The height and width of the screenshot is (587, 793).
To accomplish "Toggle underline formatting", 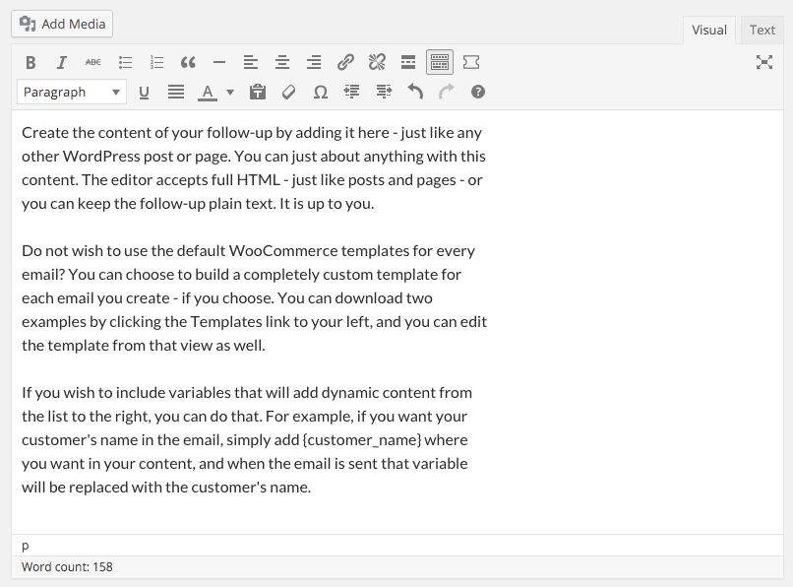I will [145, 92].
